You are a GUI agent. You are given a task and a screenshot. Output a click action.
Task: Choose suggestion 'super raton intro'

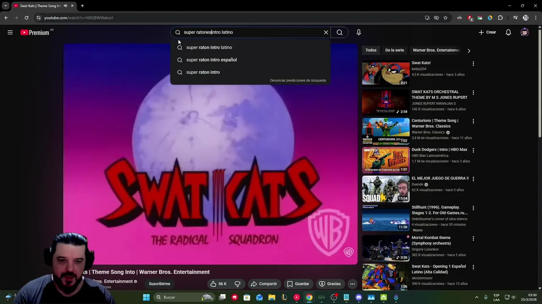[250, 72]
